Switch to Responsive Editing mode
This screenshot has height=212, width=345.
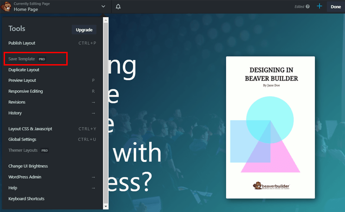(25, 91)
